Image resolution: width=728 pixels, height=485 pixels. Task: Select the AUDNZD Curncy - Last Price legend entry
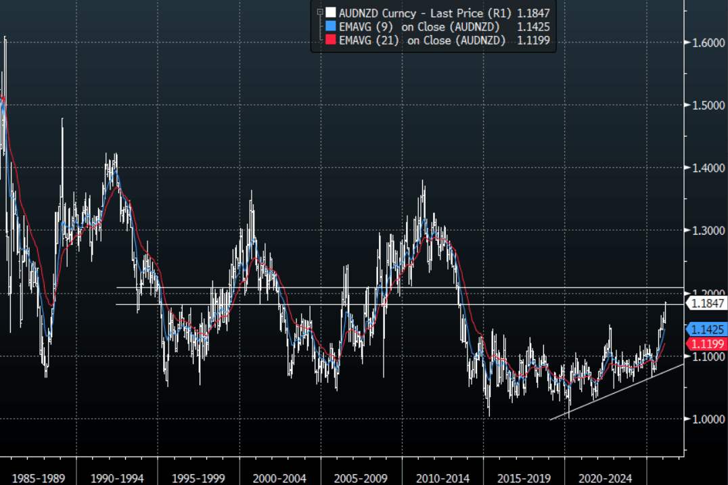(x=425, y=13)
